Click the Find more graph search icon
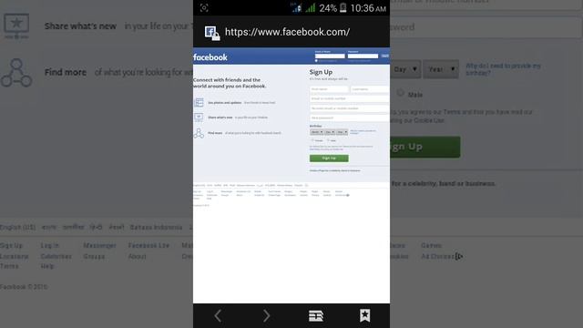The width and height of the screenshot is (583, 328). coord(199,133)
